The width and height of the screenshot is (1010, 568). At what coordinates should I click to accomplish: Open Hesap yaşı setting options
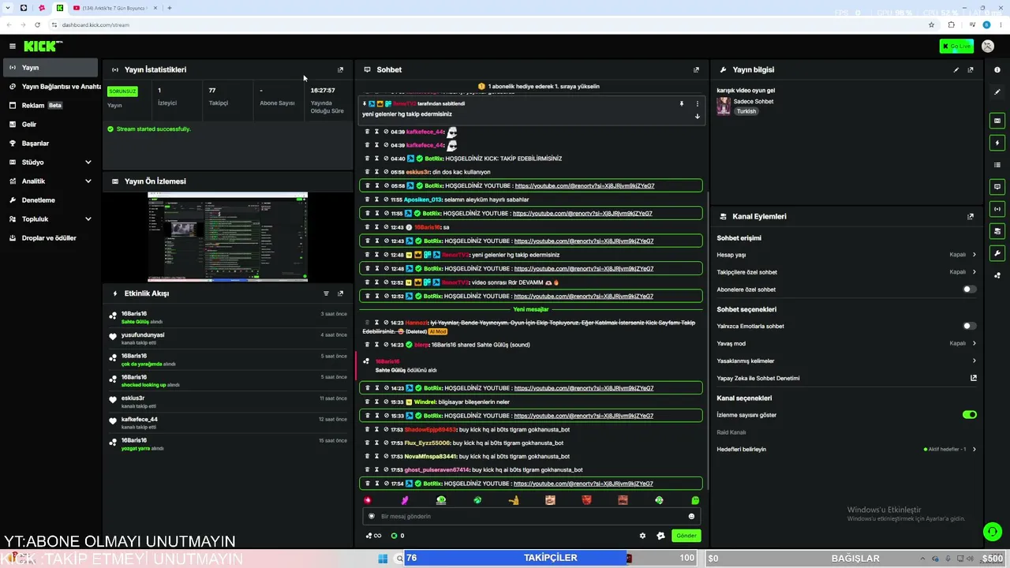[847, 255]
